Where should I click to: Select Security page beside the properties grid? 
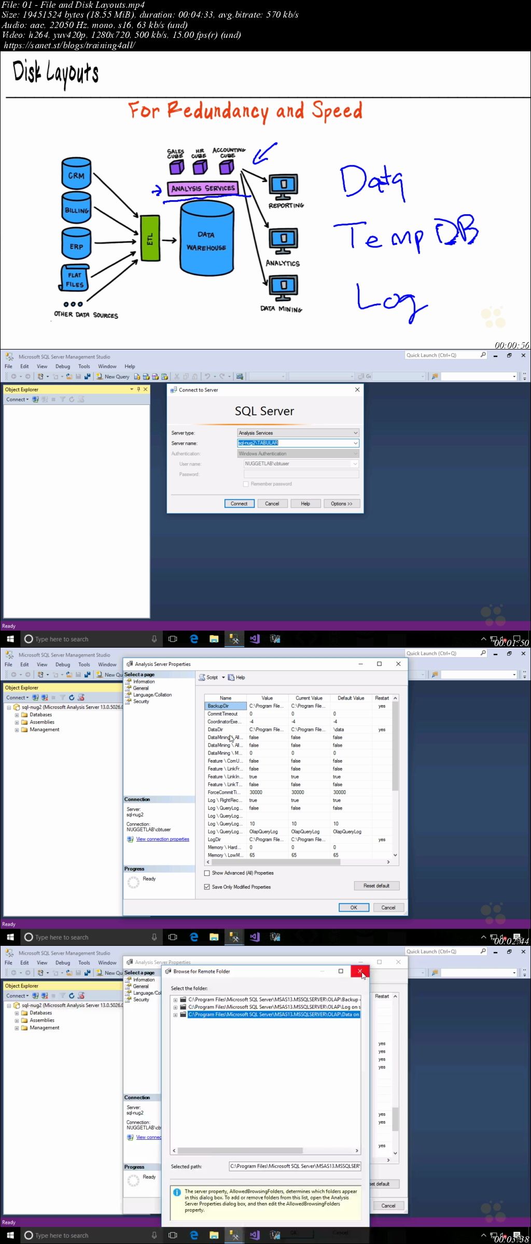click(141, 702)
